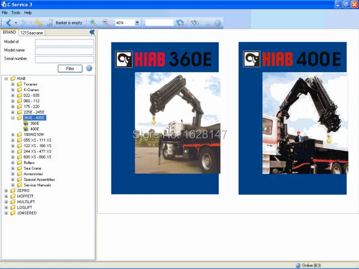This screenshot has width=359, height=269.
Task: Expand the 190W/210W folder
Action: click(x=13, y=134)
